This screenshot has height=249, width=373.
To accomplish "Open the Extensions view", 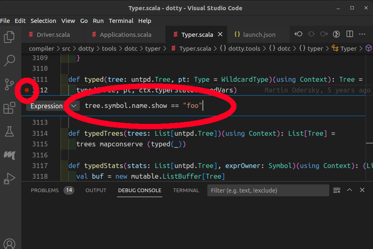I will (9, 108).
